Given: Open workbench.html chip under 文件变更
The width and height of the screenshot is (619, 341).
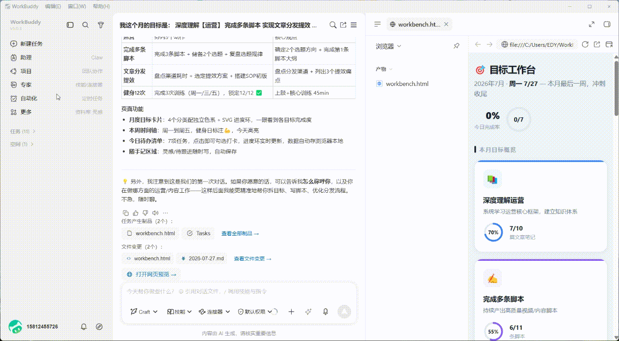Looking at the screenshot, I should click(148, 258).
